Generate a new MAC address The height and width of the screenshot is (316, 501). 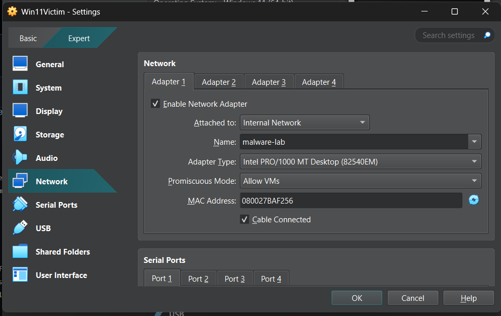click(473, 200)
